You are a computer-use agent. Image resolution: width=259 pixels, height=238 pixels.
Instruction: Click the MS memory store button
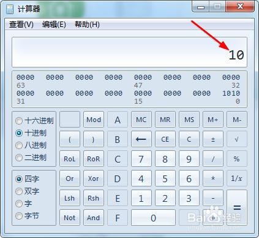189,120
